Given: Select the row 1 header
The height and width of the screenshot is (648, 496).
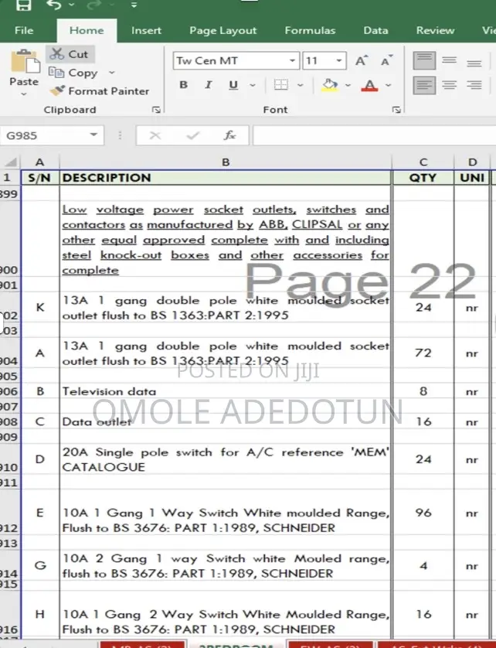Looking at the screenshot, I should point(8,178).
